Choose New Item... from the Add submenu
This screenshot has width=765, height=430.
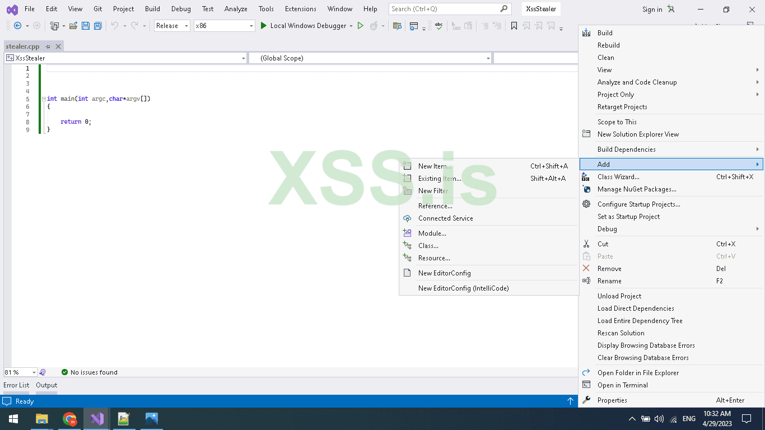(489, 166)
